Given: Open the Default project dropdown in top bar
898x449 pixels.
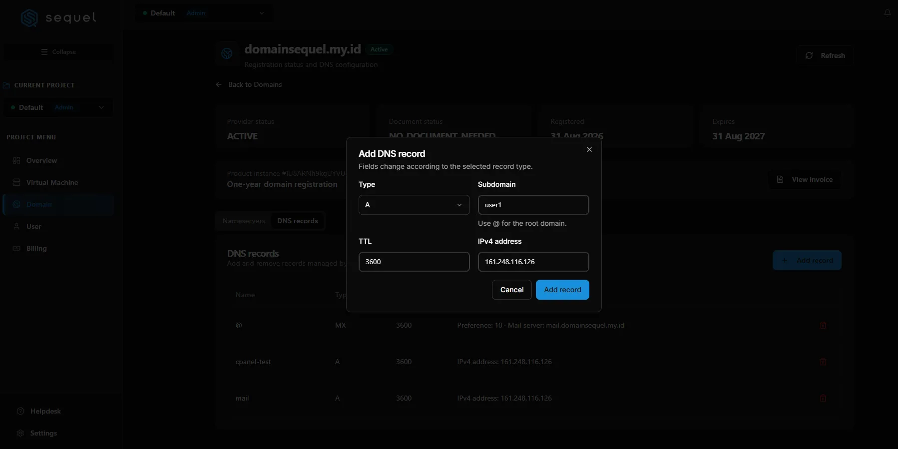Looking at the screenshot, I should (x=204, y=13).
